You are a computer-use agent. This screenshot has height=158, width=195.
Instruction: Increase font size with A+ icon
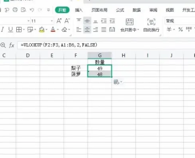(x=59, y=21)
